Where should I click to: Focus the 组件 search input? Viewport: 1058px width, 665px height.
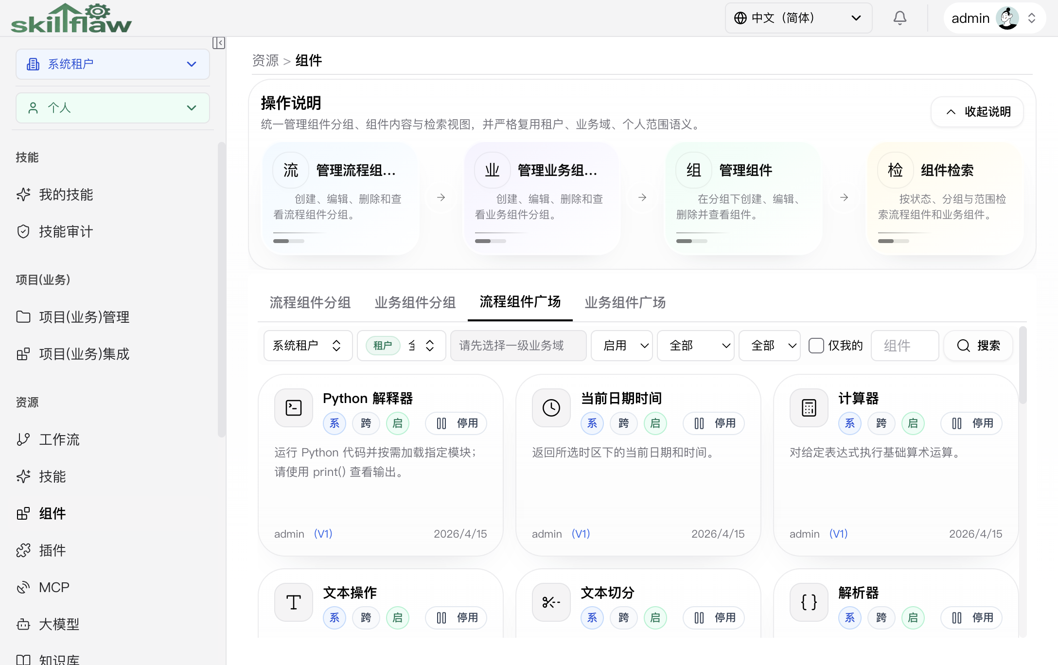click(904, 346)
